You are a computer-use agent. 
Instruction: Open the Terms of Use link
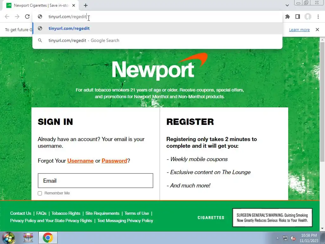136,213
